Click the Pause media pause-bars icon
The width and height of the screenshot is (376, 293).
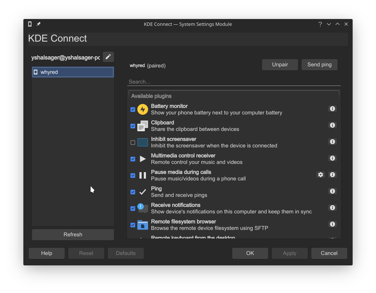point(143,176)
